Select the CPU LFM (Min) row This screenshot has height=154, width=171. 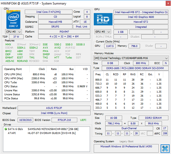click(x=46, y=74)
